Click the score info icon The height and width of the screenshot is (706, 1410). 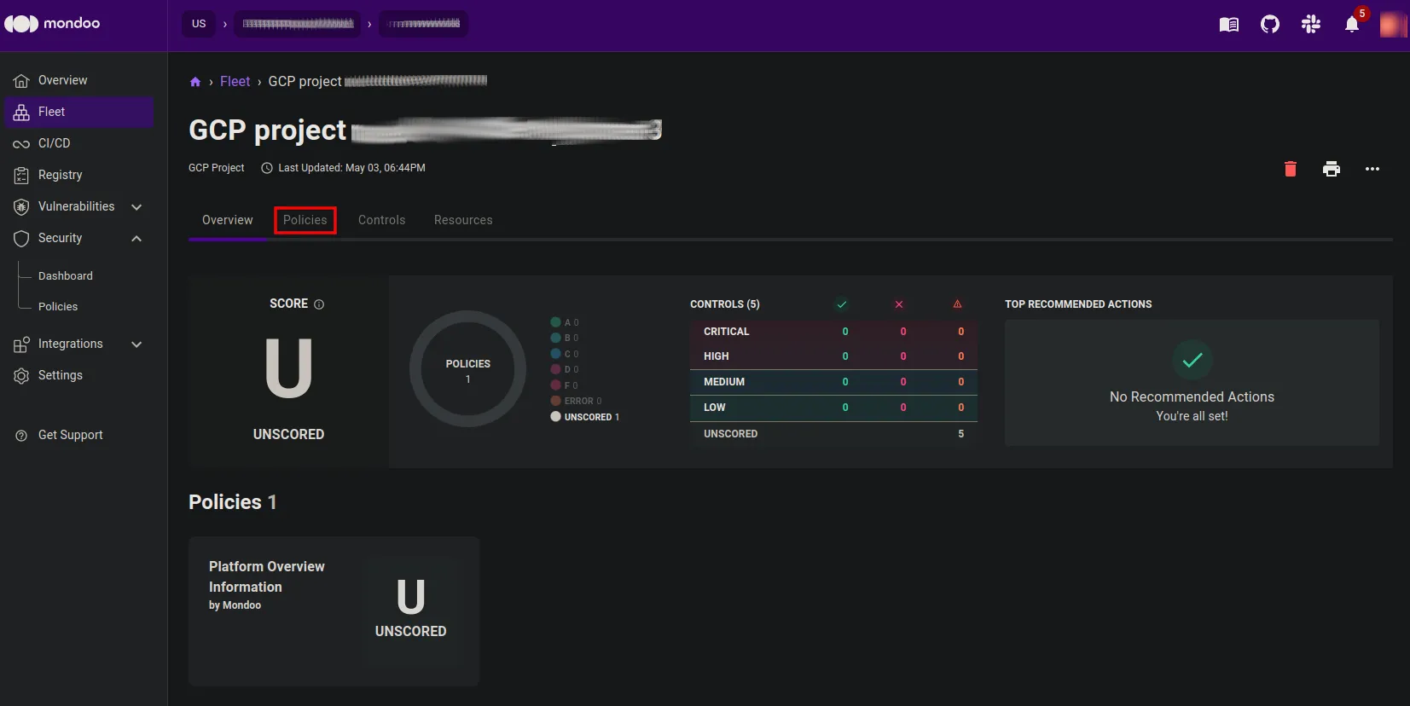click(x=319, y=304)
